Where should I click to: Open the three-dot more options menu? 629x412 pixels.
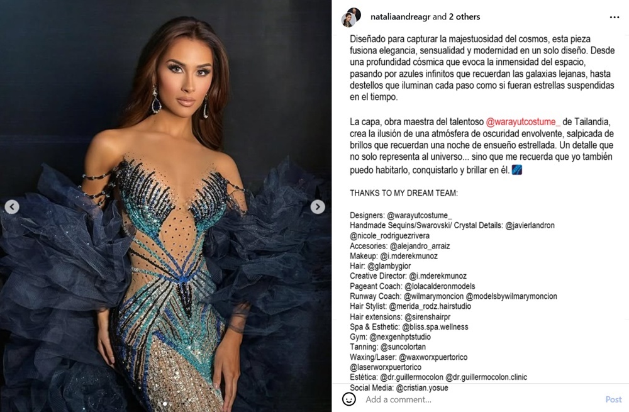point(614,17)
